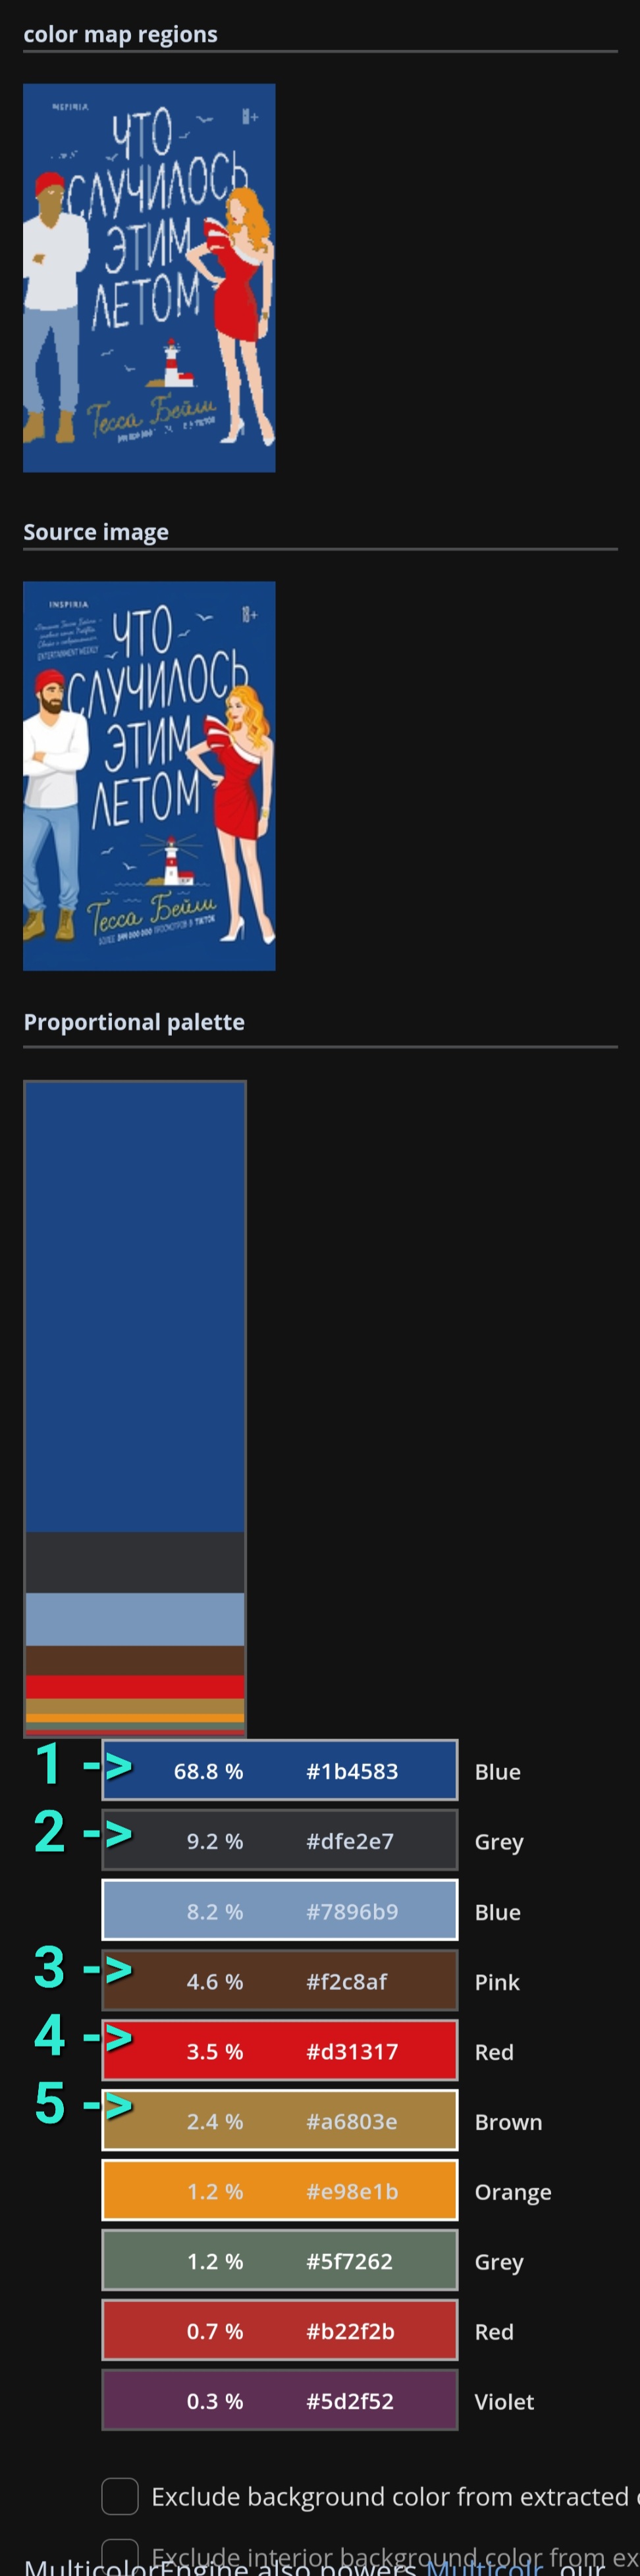The width and height of the screenshot is (640, 2576).
Task: Click the source image book cover thumbnail
Action: tap(149, 775)
